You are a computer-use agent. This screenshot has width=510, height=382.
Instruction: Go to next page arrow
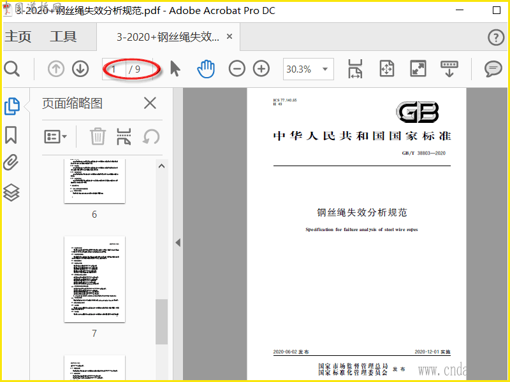(x=80, y=69)
